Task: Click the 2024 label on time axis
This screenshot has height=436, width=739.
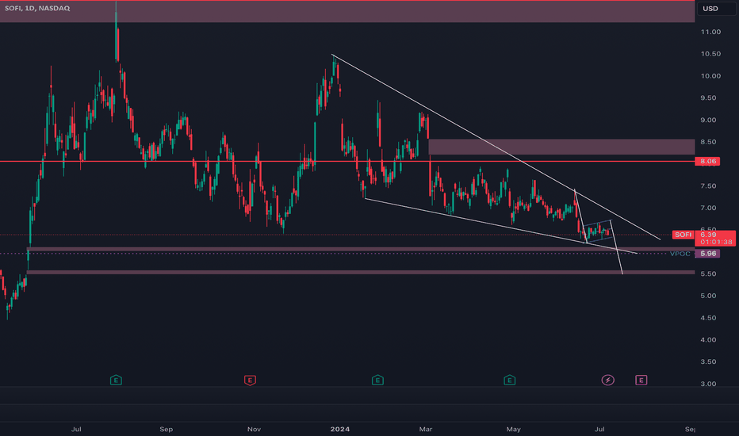Action: [340, 429]
